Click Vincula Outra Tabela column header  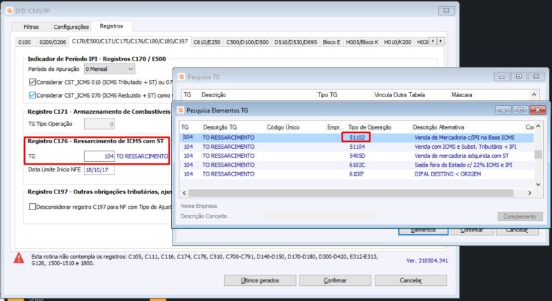click(x=411, y=95)
